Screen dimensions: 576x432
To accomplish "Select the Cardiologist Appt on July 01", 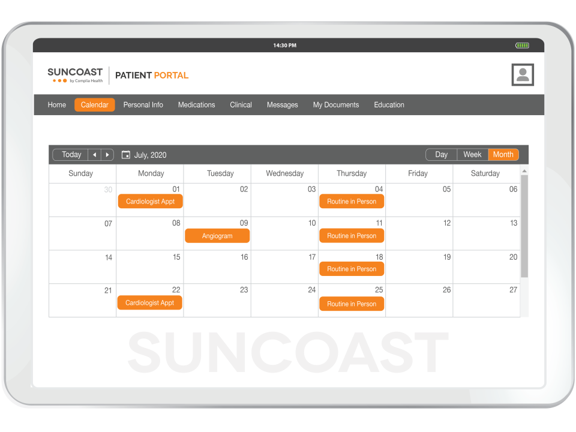I will pyautogui.click(x=150, y=201).
